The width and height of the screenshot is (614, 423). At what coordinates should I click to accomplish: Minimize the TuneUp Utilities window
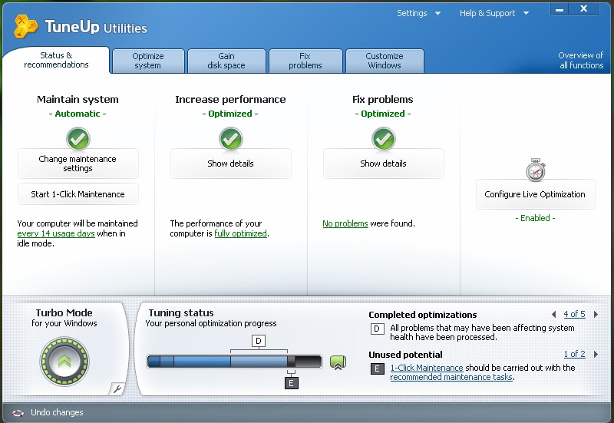(560, 9)
